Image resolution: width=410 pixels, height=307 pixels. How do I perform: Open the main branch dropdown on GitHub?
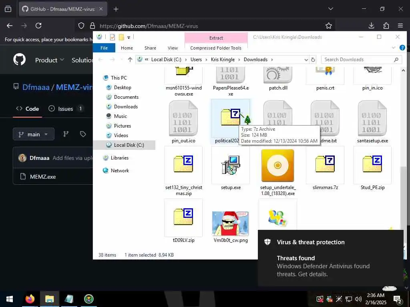[34, 134]
